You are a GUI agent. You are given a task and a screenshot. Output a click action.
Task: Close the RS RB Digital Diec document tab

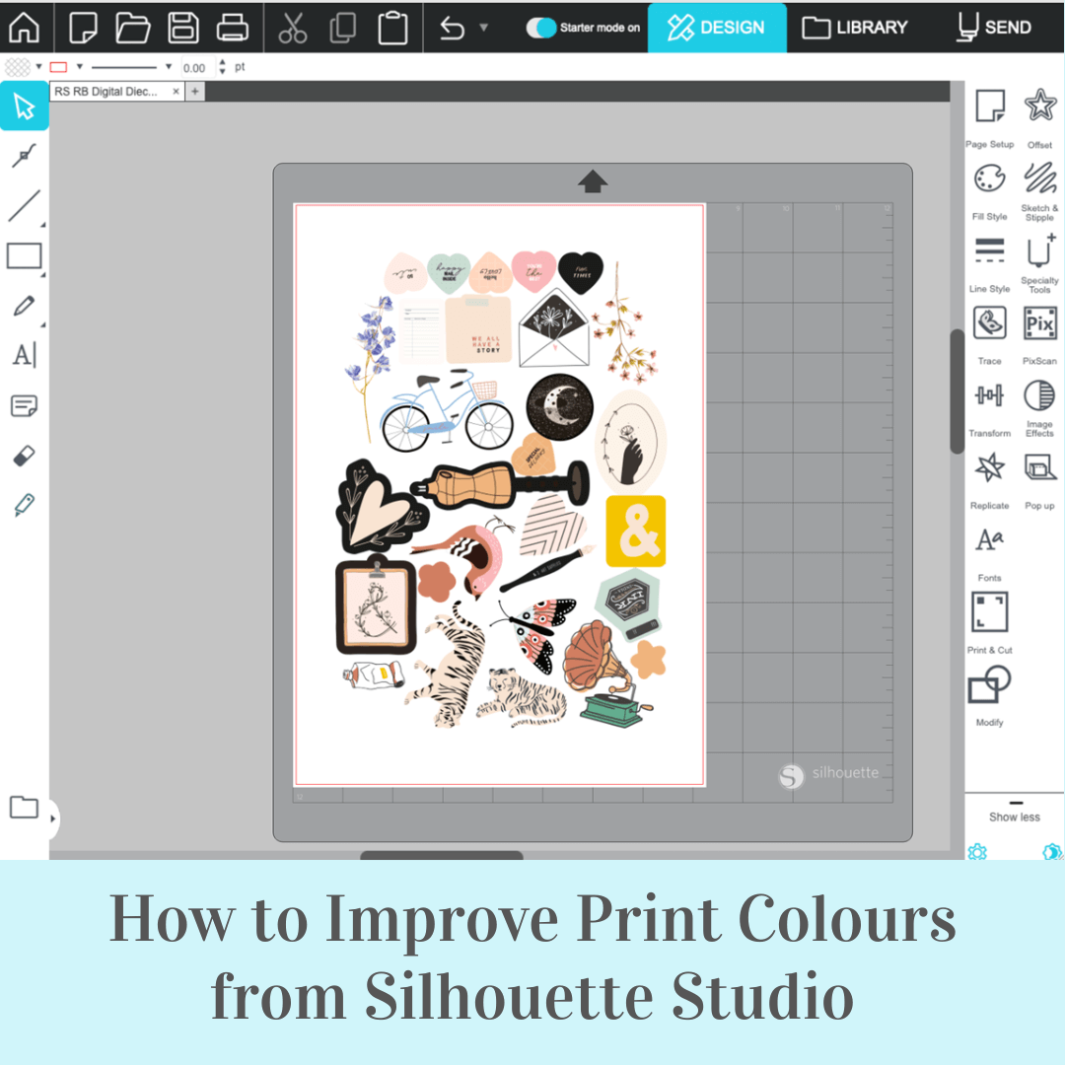177,91
